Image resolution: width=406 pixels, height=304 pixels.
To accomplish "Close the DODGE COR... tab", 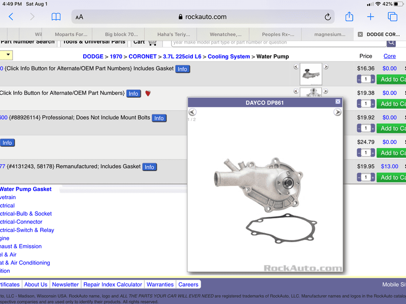I will tap(360, 34).
